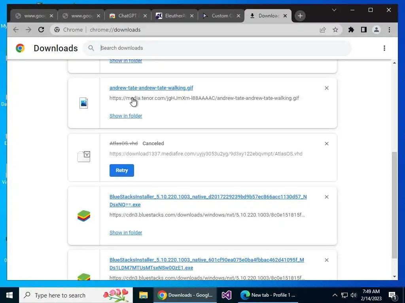405x303 pixels.
Task: Open the Chrome profile avatar
Action: coord(377,30)
